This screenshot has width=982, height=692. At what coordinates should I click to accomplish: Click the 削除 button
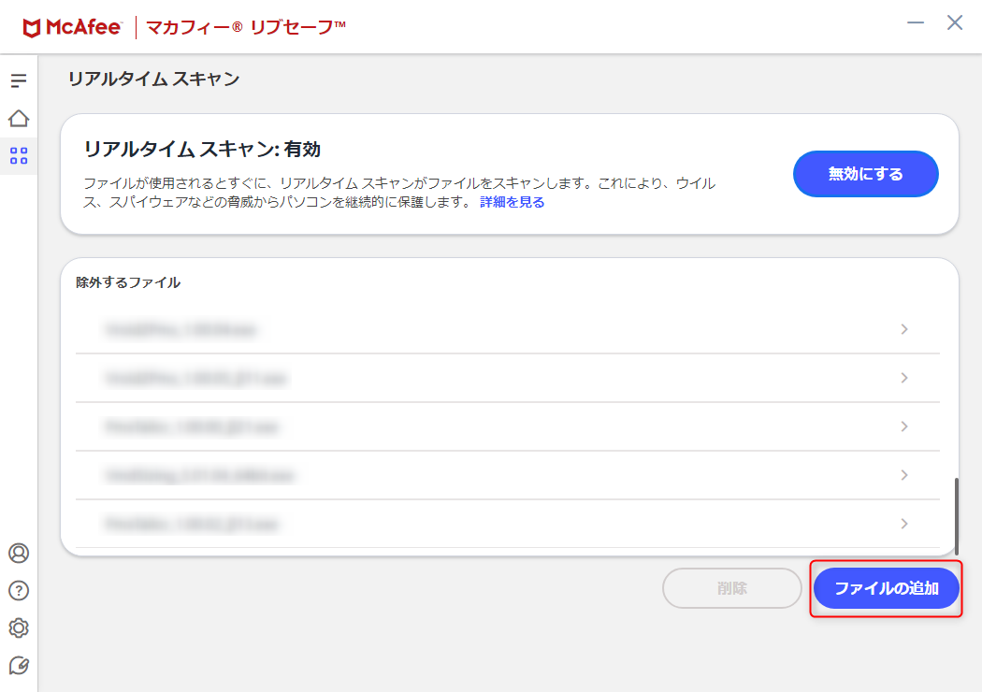pyautogui.click(x=732, y=589)
